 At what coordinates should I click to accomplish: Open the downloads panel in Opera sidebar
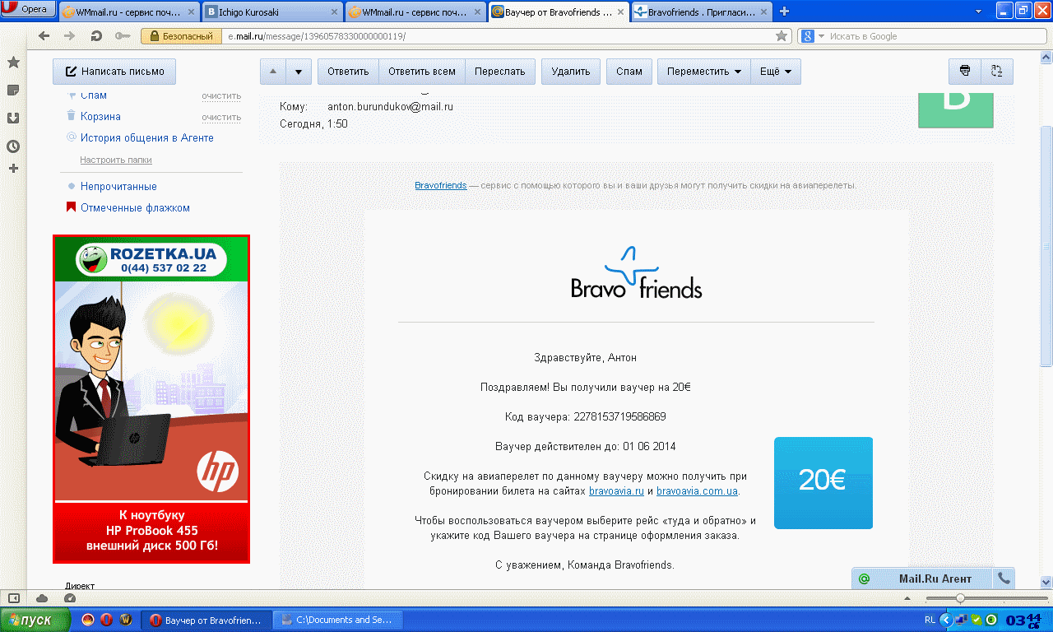13,118
